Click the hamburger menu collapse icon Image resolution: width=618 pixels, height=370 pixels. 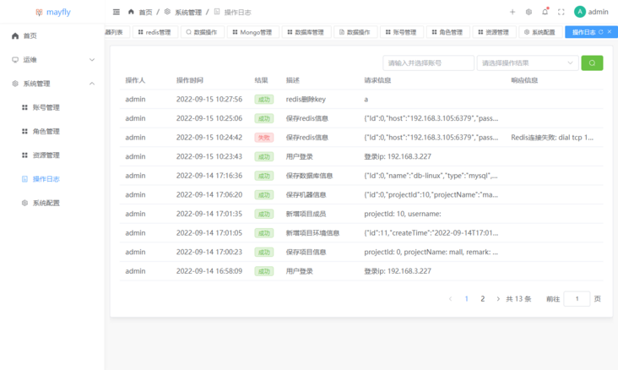(117, 12)
